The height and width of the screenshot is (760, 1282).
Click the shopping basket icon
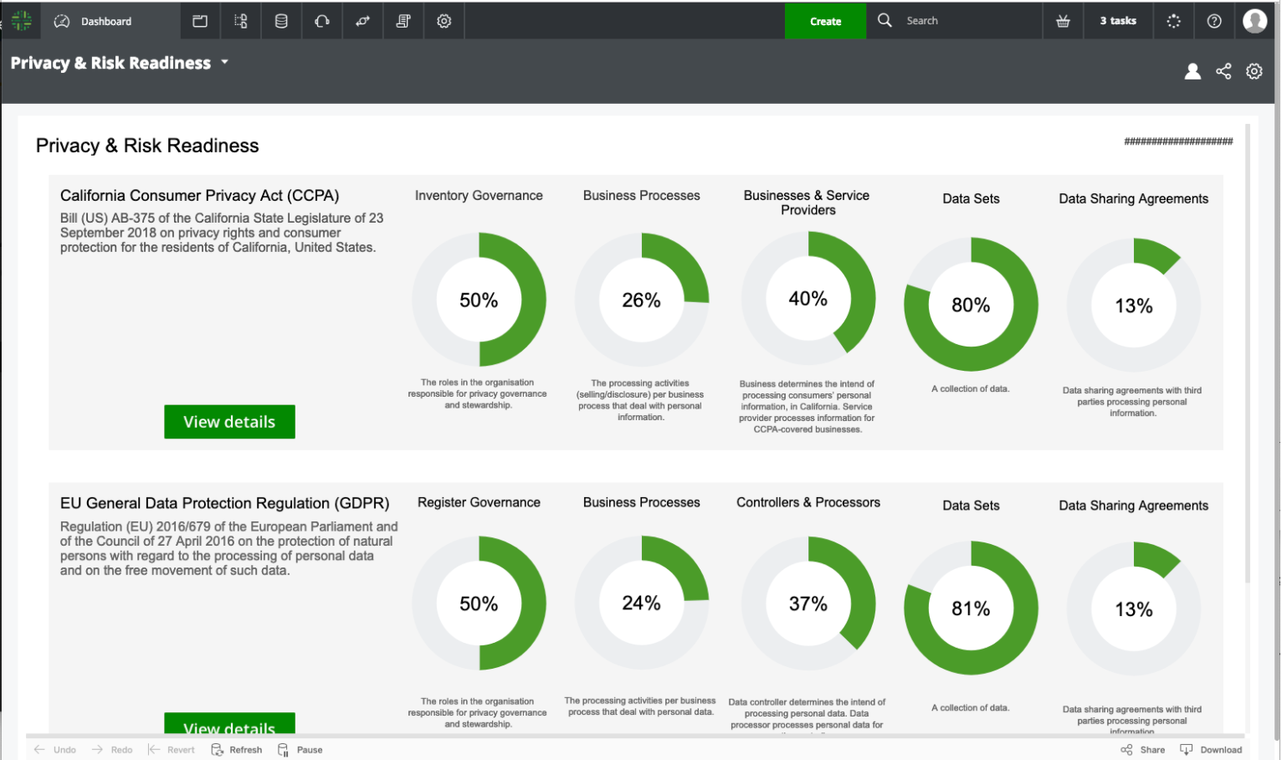(x=1063, y=21)
